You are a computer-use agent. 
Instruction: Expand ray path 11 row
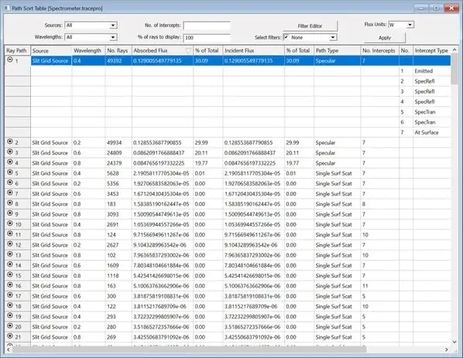pos(10,234)
